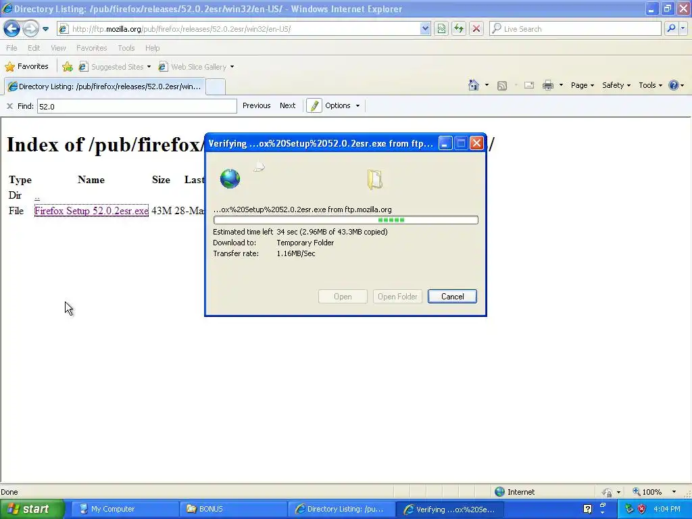Click Add to Favorites Bar icon
The height and width of the screenshot is (519, 692).
(x=68, y=67)
